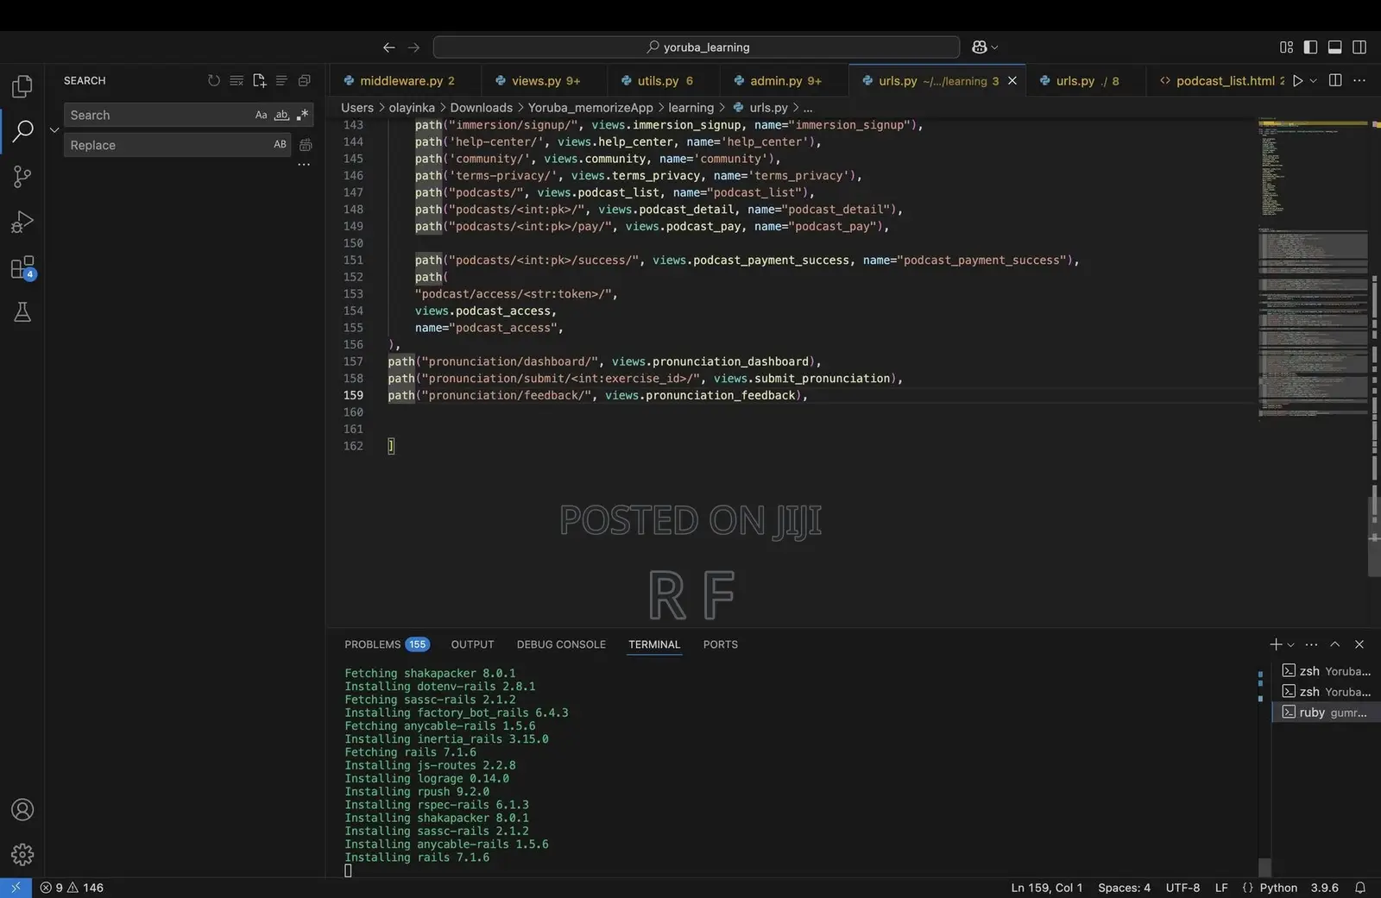Click Replace All icon next to Replace field
This screenshot has height=898, width=1381.
point(306,145)
